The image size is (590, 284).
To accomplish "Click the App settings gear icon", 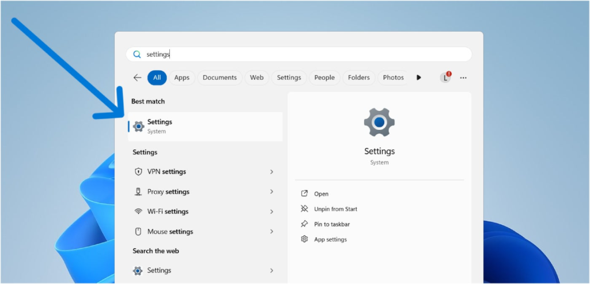I will pyautogui.click(x=304, y=239).
